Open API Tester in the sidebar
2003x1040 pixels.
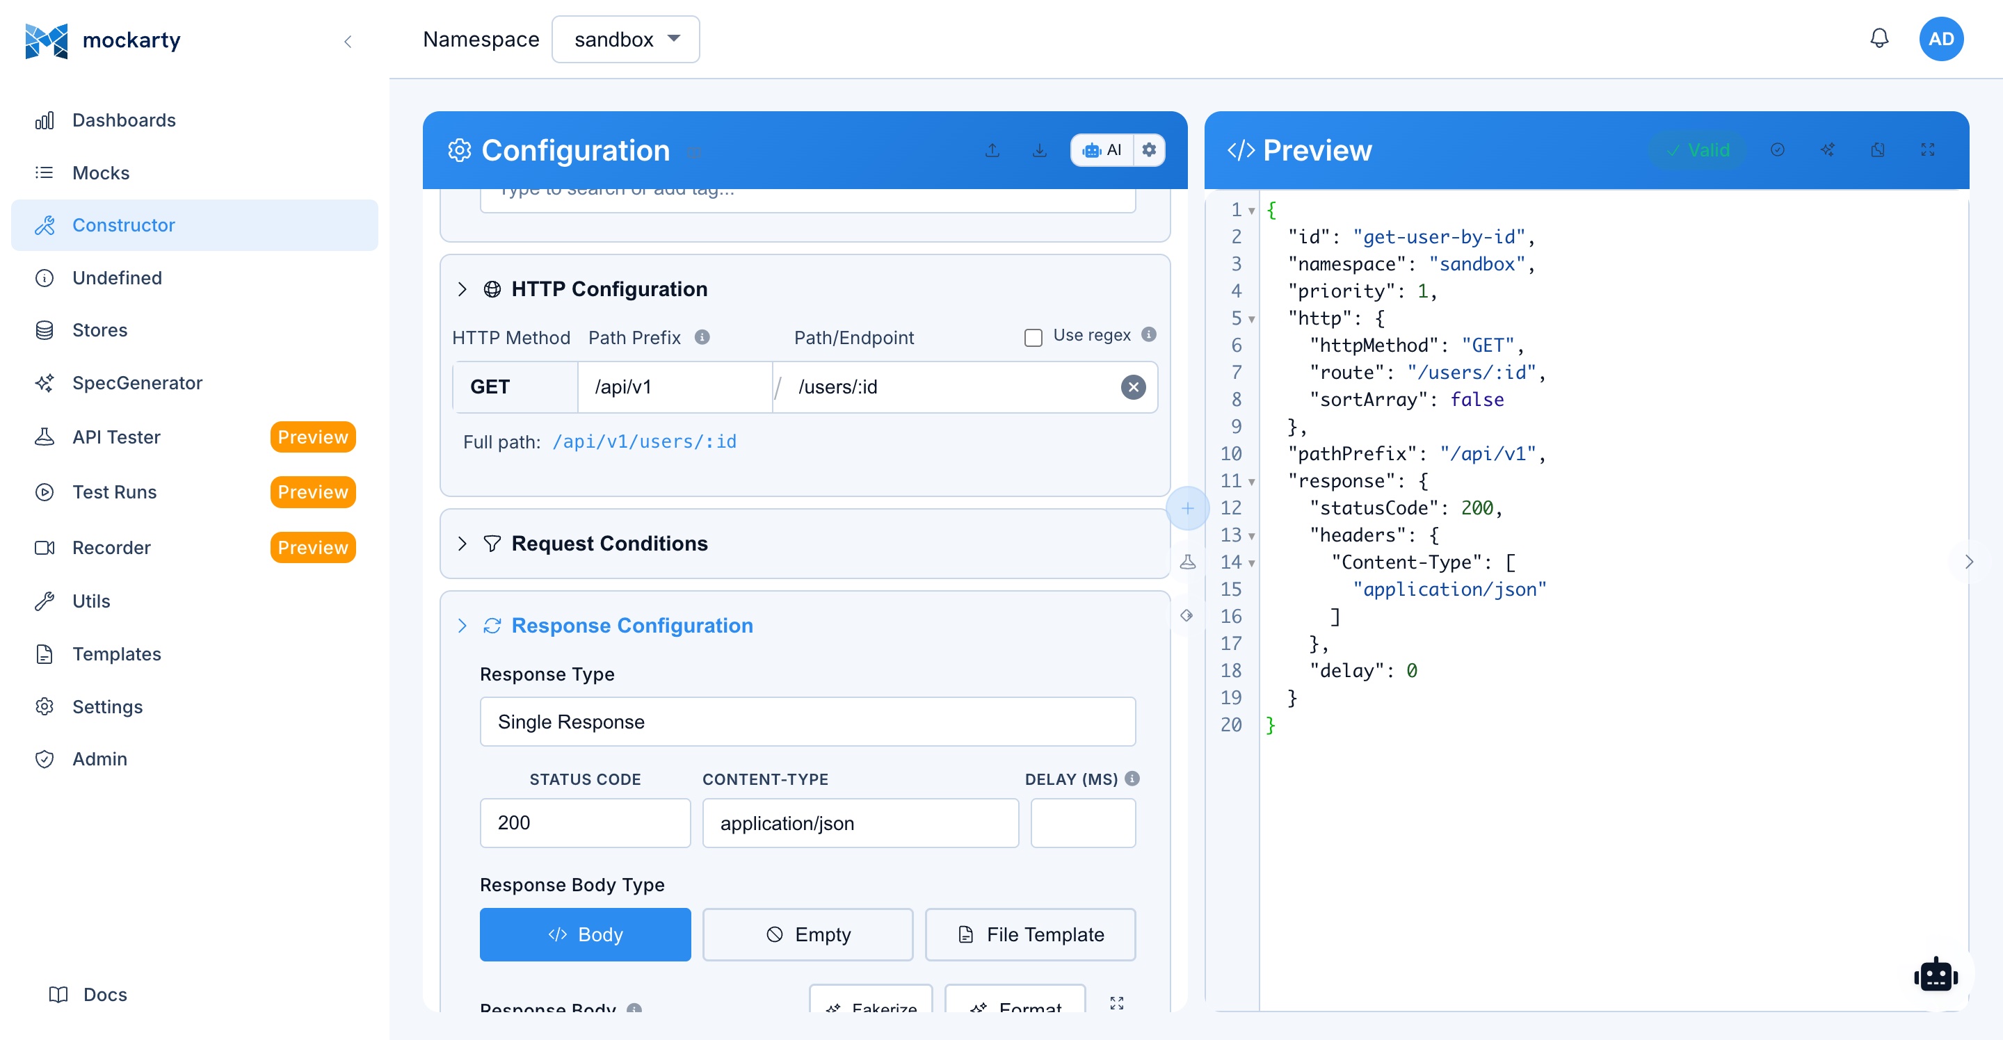pos(195,437)
